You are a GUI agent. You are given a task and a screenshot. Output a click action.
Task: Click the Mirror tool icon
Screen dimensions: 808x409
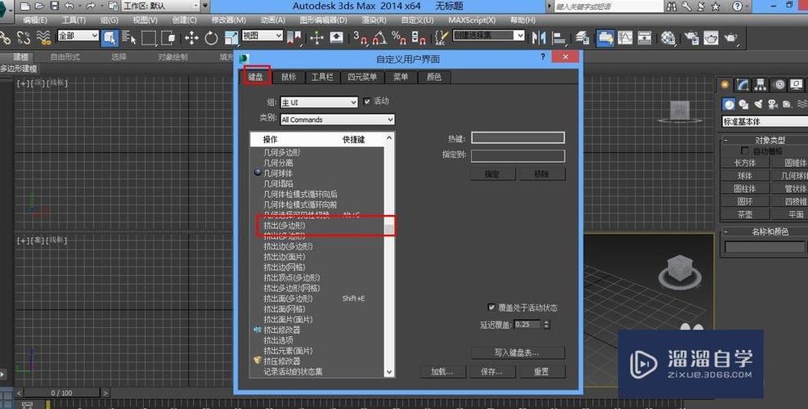click(x=539, y=38)
